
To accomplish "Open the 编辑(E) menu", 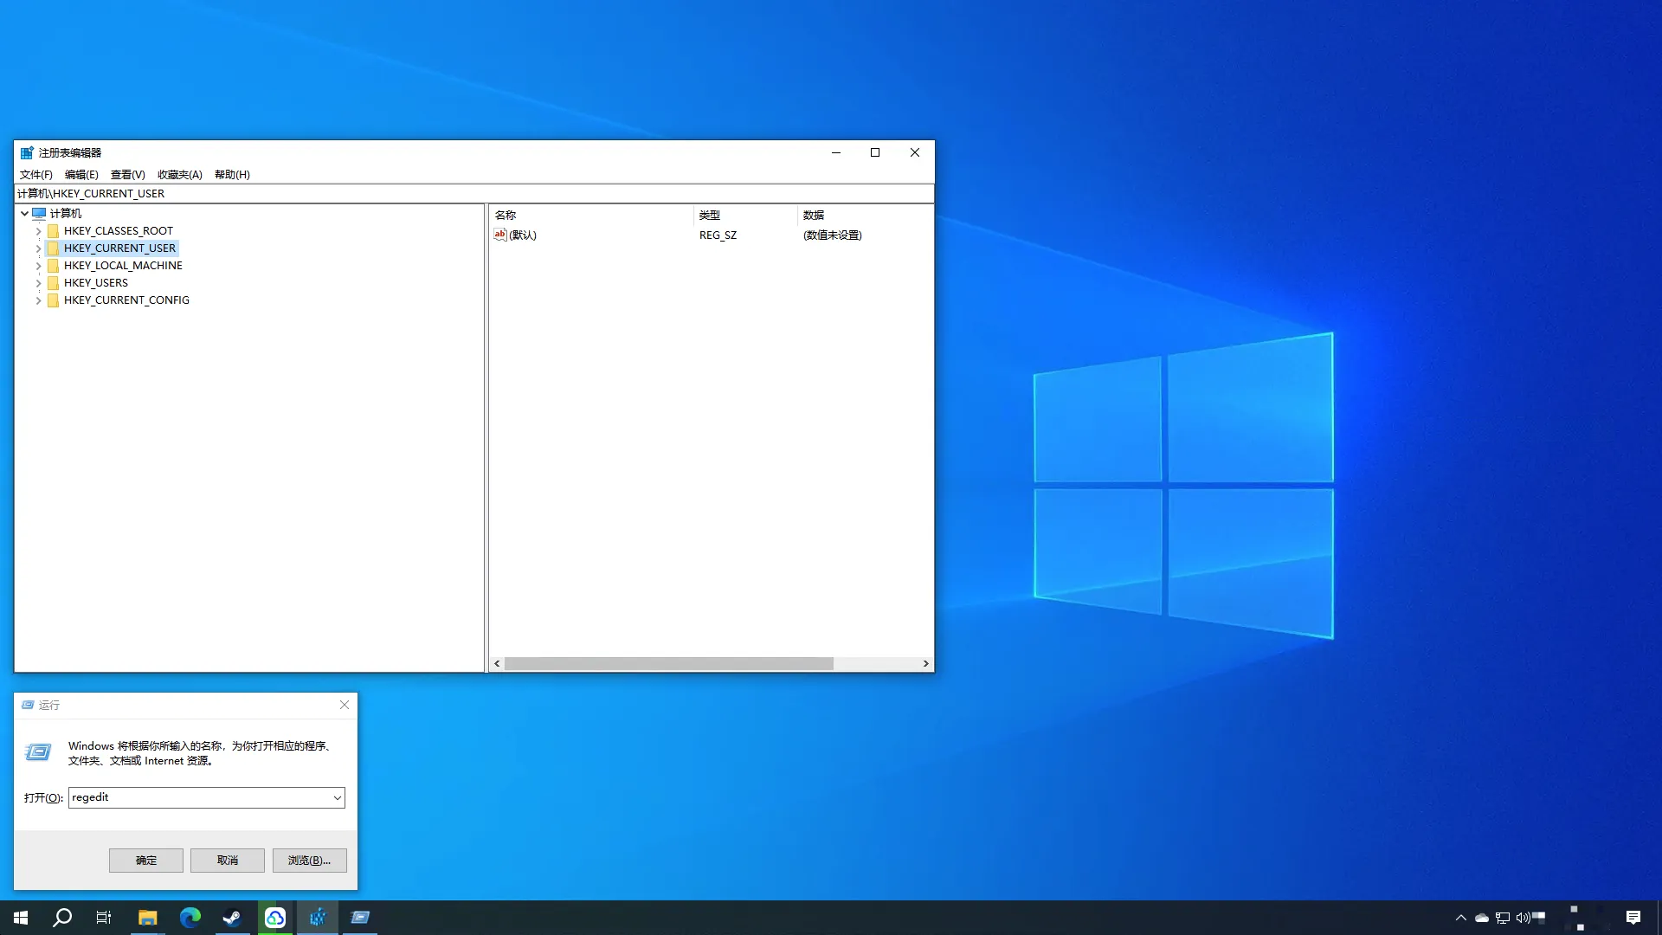I will 81,175.
